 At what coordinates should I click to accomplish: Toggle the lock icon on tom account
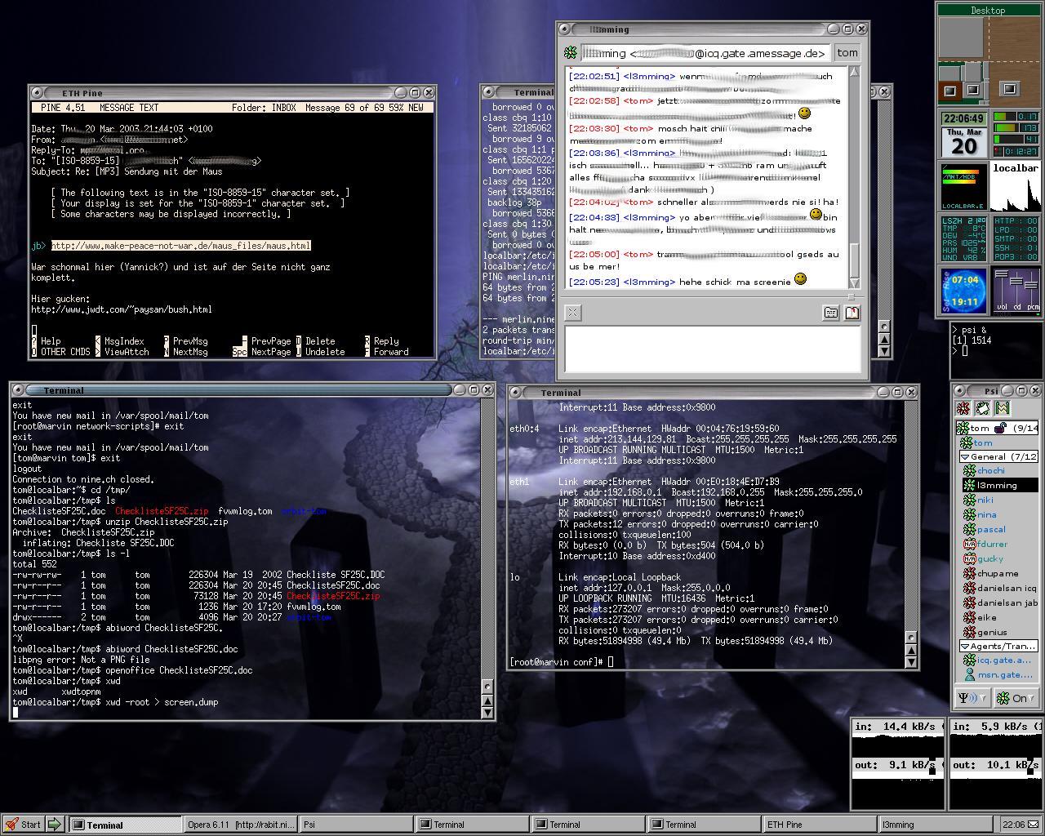pos(1000,428)
